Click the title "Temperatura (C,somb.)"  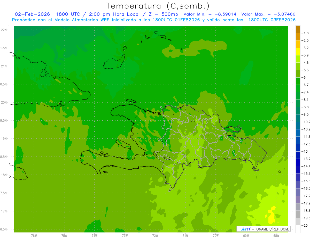point(158,6)
